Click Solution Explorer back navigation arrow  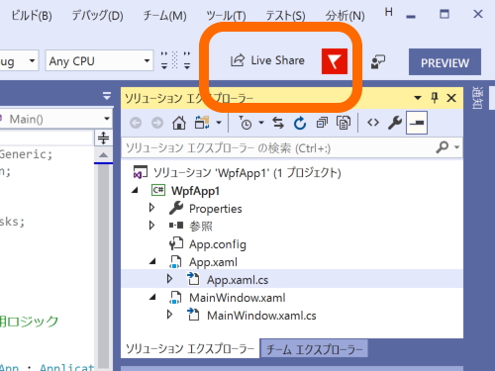click(136, 123)
